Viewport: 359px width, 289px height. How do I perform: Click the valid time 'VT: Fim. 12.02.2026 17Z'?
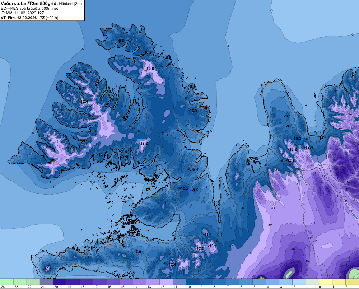23,18
